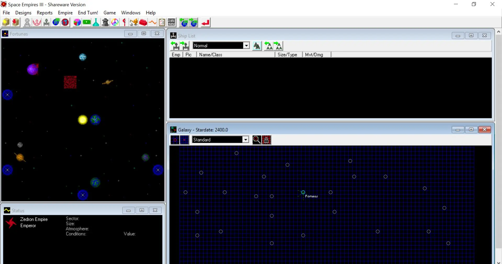502x264 pixels.
Task: Select the purple planet in Fortunas map
Action: pos(32,69)
